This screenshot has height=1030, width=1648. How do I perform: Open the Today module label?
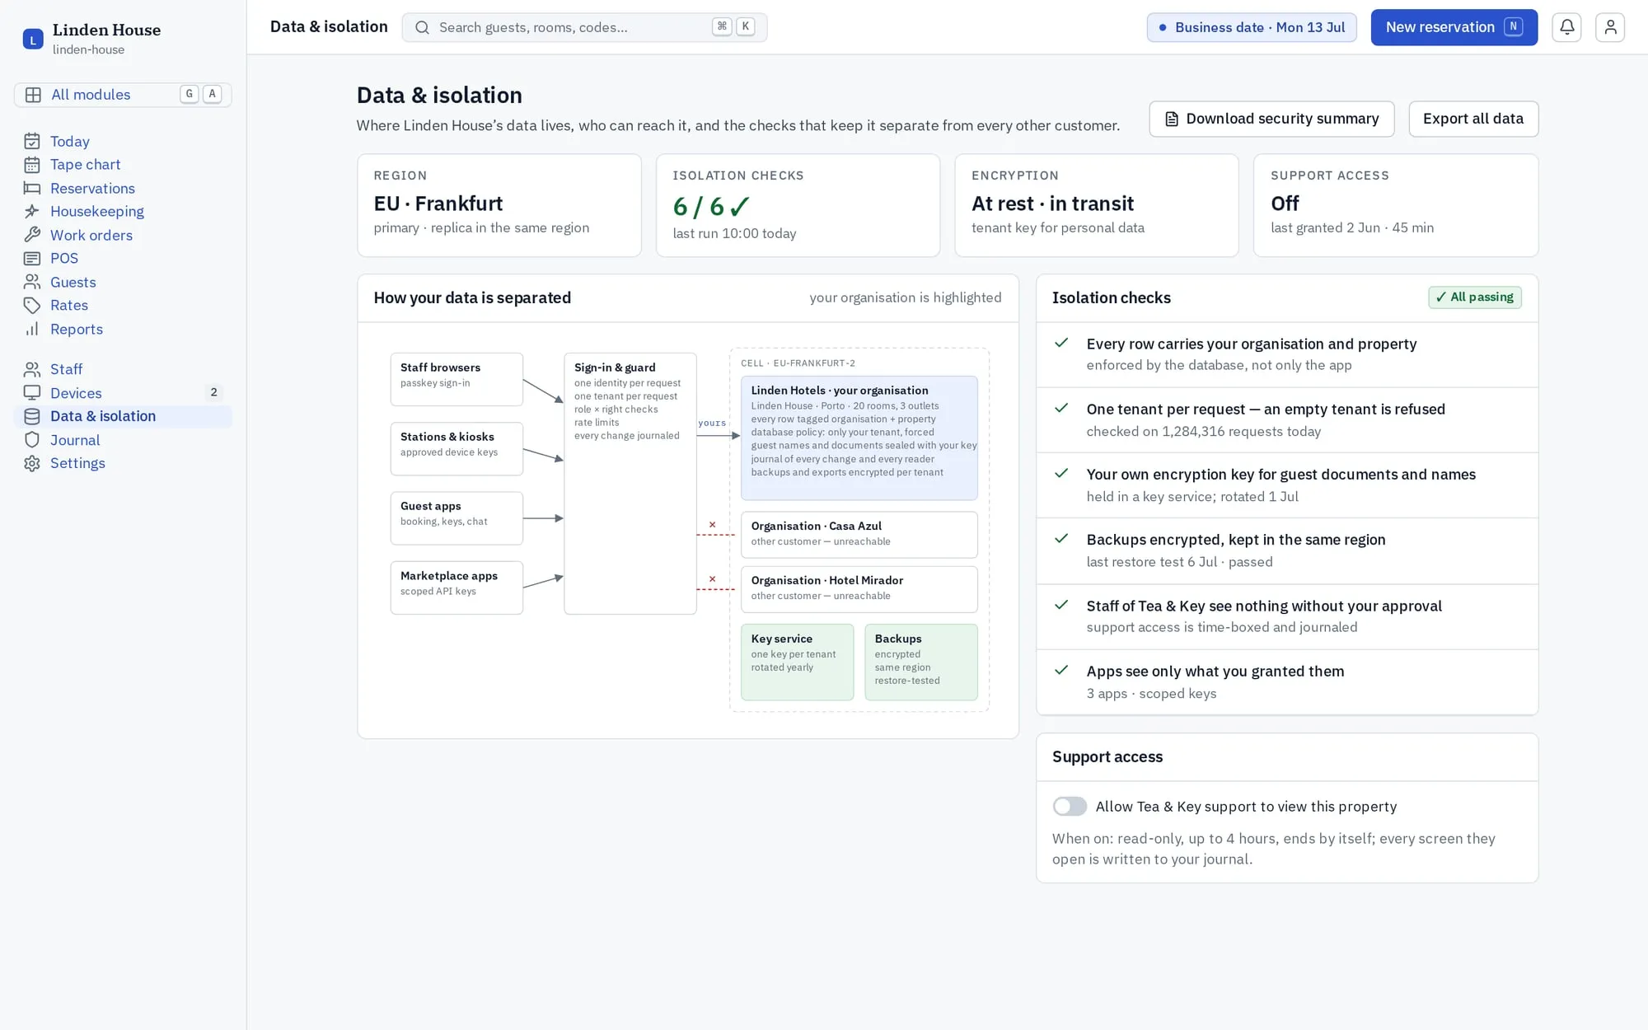click(x=70, y=142)
